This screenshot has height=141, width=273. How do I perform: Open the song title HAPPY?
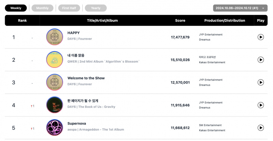[73, 33]
